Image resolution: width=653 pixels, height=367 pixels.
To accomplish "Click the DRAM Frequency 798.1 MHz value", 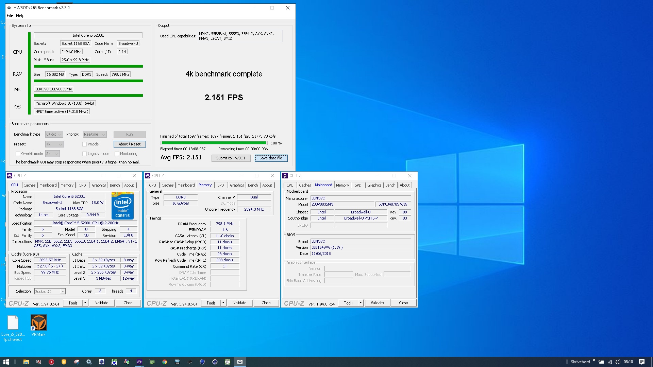I will [225, 224].
